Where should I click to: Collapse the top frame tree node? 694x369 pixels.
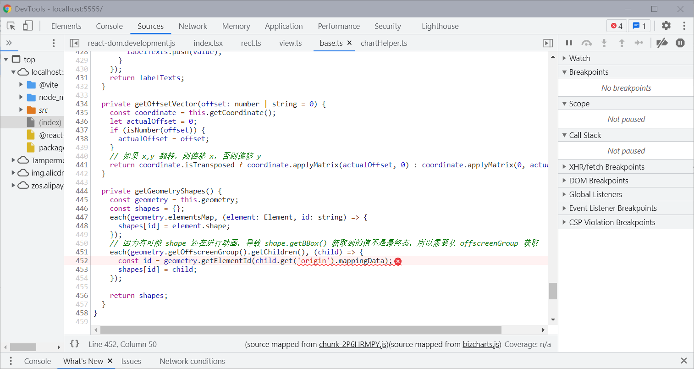[x=6, y=60]
